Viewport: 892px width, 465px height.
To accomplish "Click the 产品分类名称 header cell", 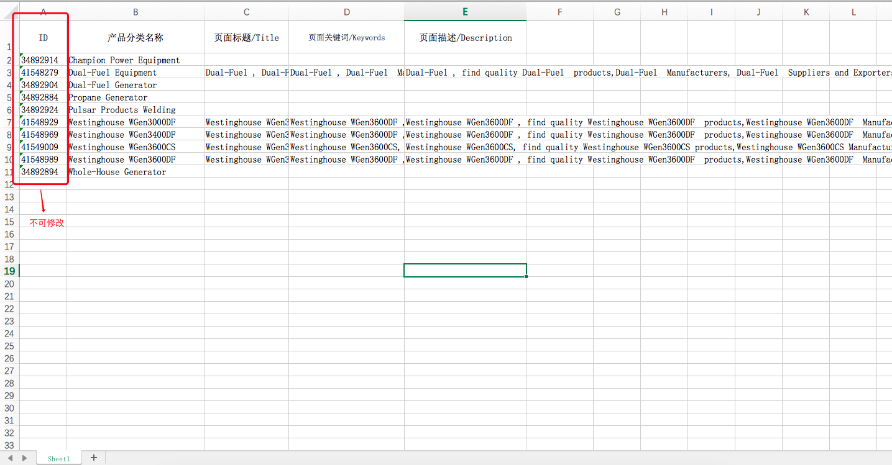I will 136,38.
